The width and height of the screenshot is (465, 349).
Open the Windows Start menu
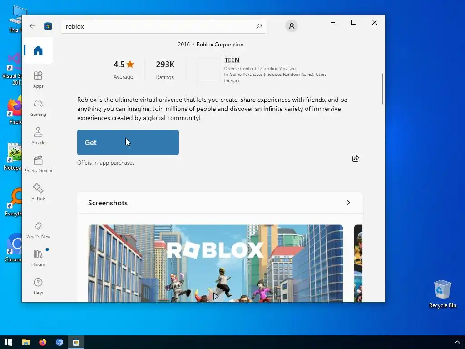point(8,342)
